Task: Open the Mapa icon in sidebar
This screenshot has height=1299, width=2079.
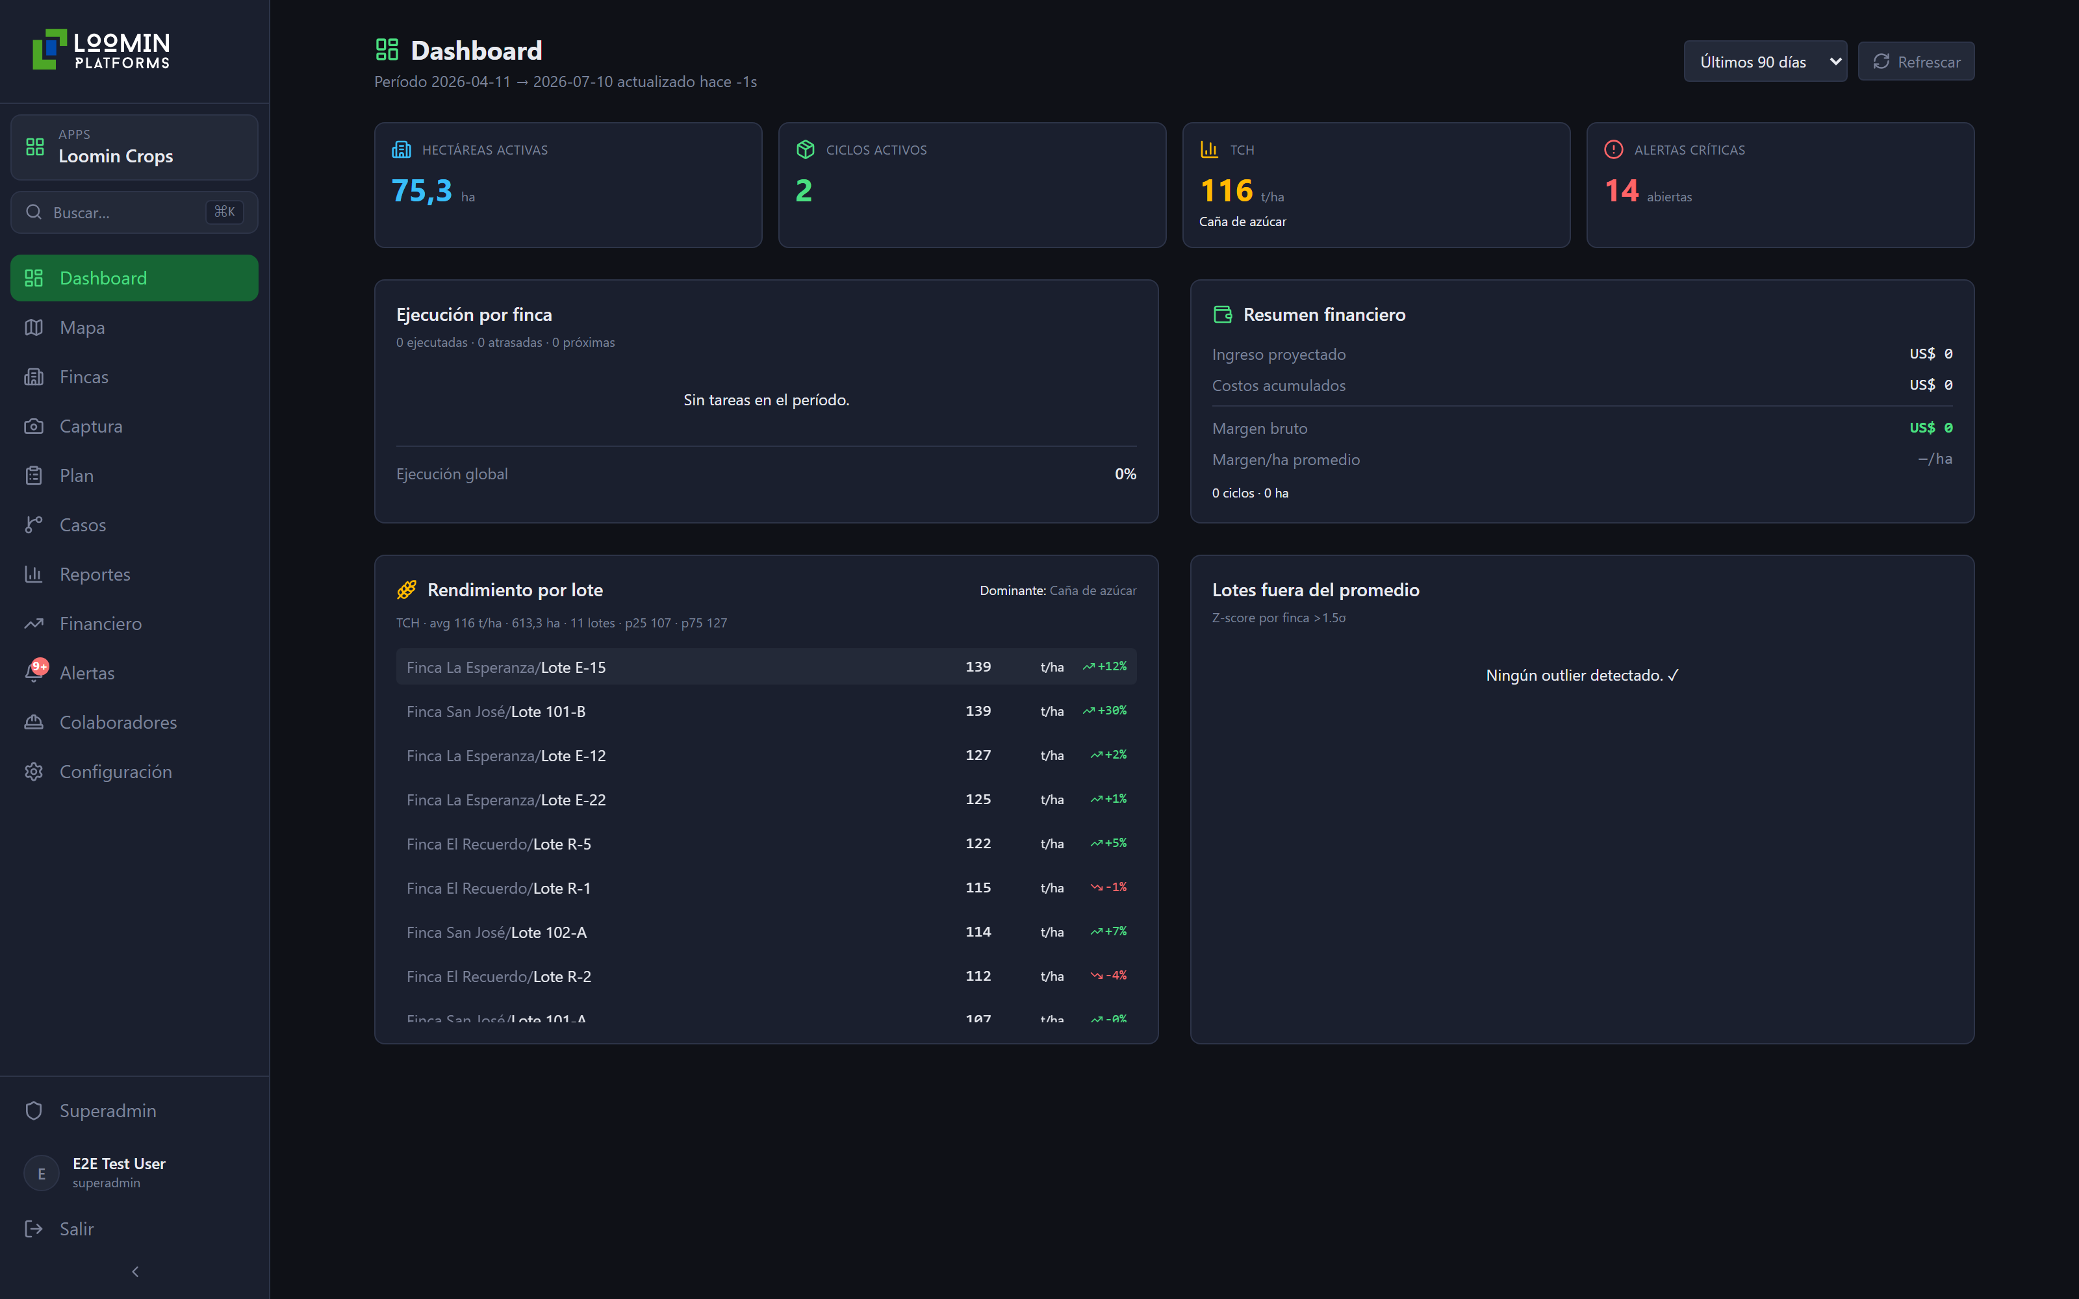Action: pyautogui.click(x=34, y=327)
